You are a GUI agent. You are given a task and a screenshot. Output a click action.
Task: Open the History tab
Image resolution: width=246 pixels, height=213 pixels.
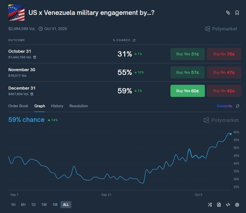coord(57,106)
